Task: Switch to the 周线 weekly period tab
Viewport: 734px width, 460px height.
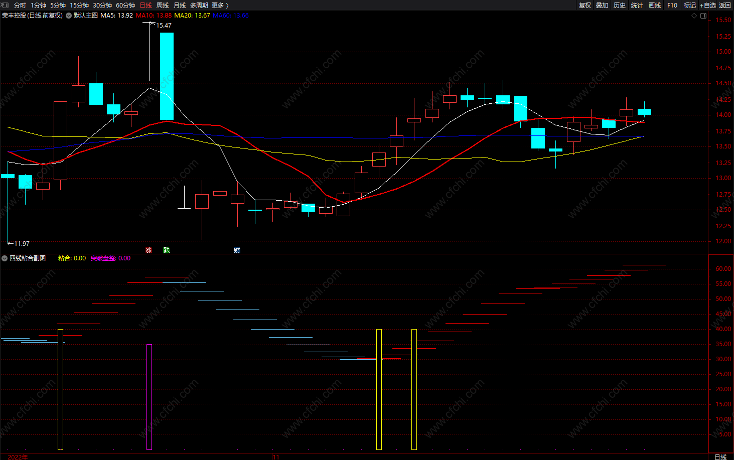Action: tap(163, 6)
